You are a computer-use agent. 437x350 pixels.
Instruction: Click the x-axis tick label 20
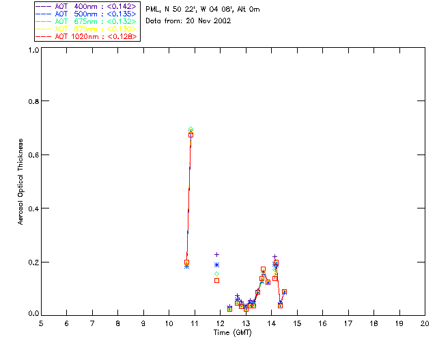tap(425, 323)
